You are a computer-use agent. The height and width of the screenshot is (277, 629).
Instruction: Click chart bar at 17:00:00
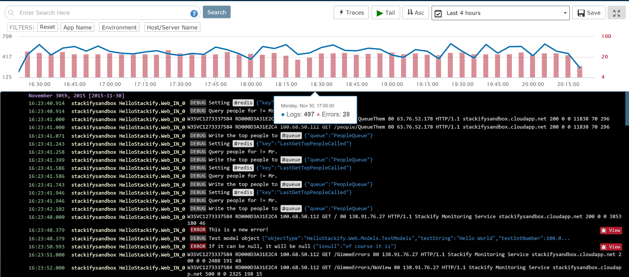point(110,66)
